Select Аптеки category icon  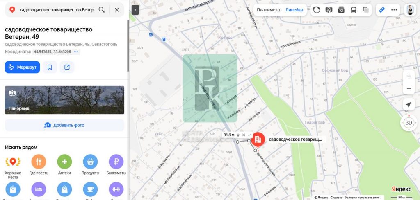pyautogui.click(x=64, y=162)
